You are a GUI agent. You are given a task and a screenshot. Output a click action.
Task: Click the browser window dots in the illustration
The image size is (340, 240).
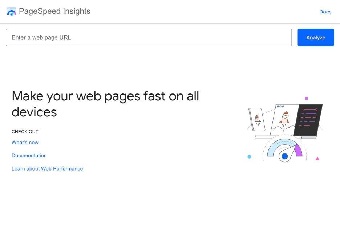point(280,106)
